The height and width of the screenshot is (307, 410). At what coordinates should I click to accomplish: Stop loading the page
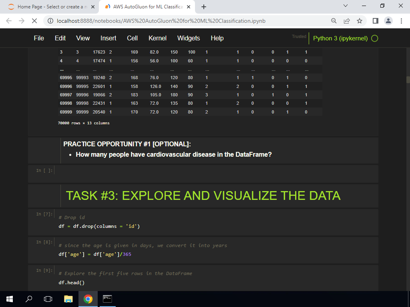(34, 21)
